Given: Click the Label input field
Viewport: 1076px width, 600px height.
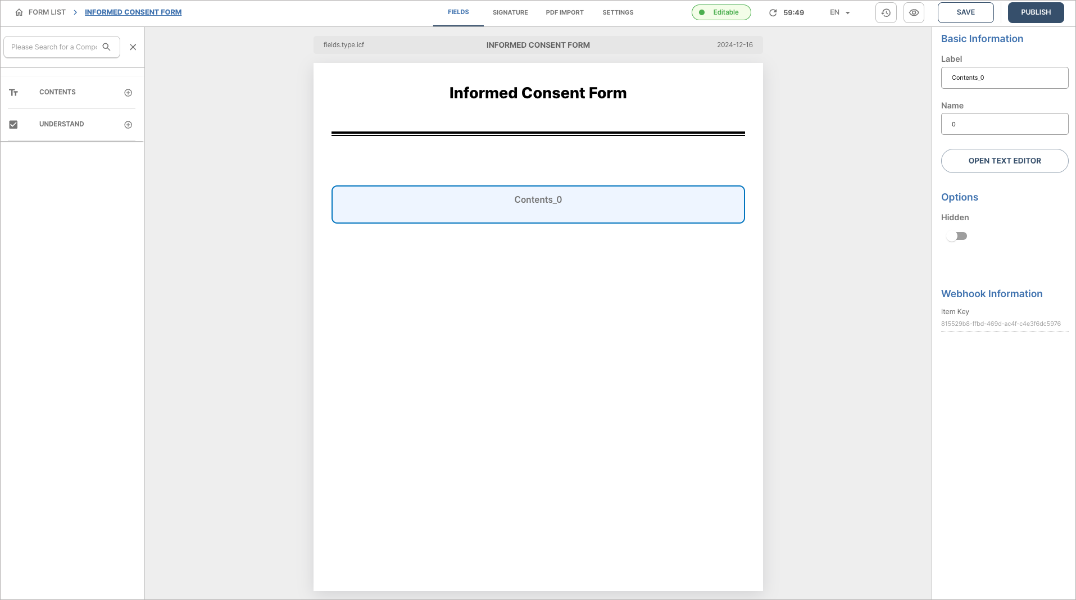Looking at the screenshot, I should click(x=1005, y=78).
